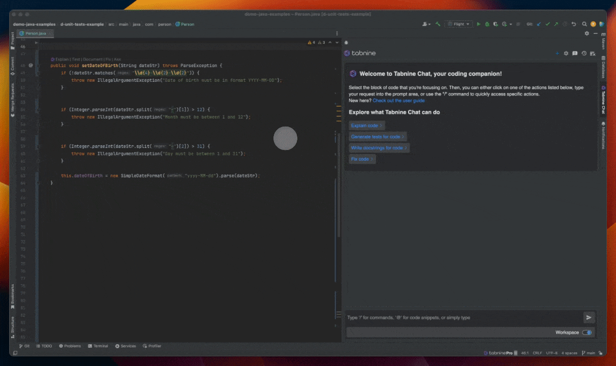Click Generate tests for code button
616x366 pixels.
(378, 137)
